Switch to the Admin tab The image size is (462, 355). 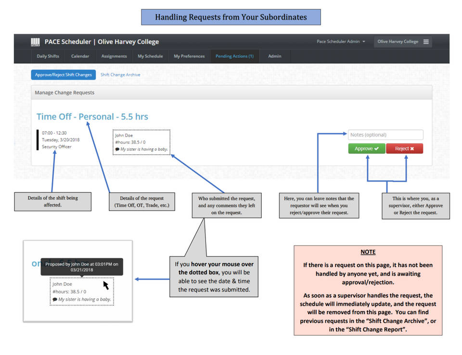tap(274, 56)
